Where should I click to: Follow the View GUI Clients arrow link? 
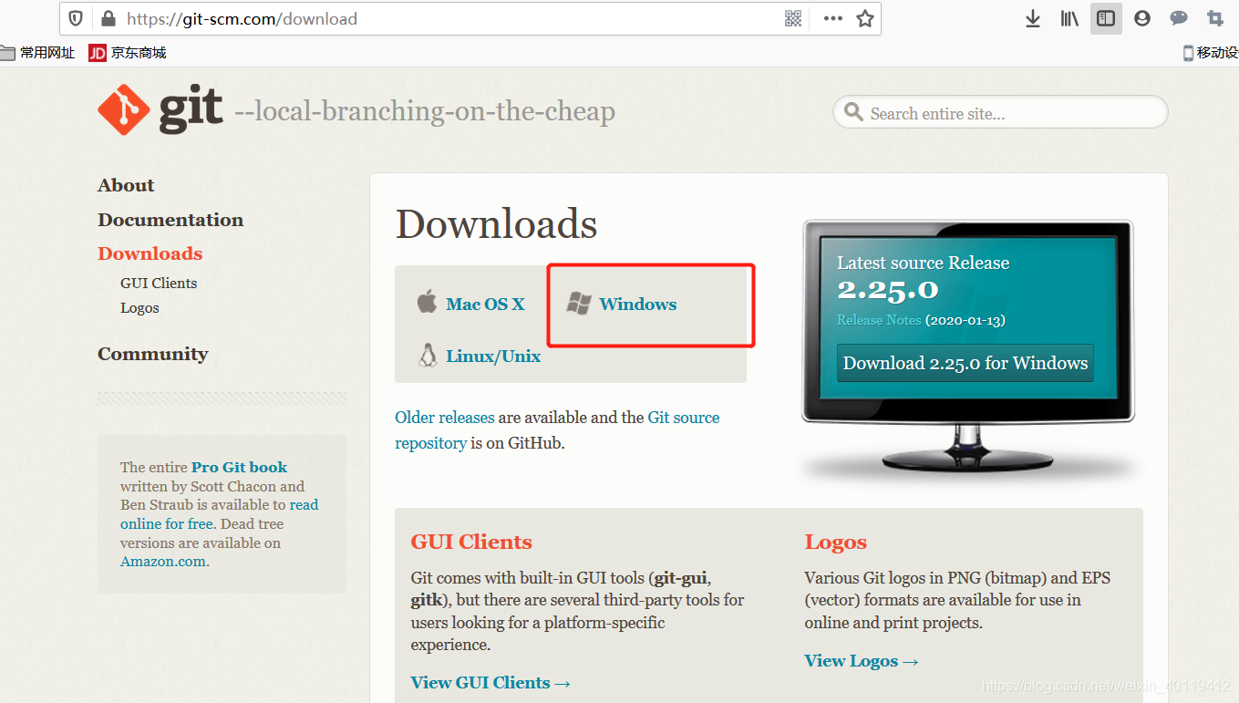pos(490,683)
